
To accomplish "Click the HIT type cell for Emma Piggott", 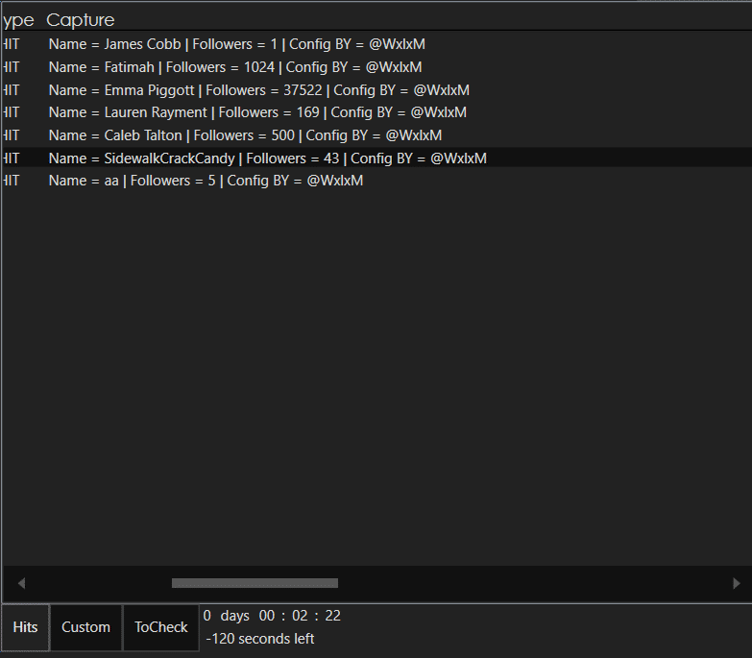I will click(11, 90).
